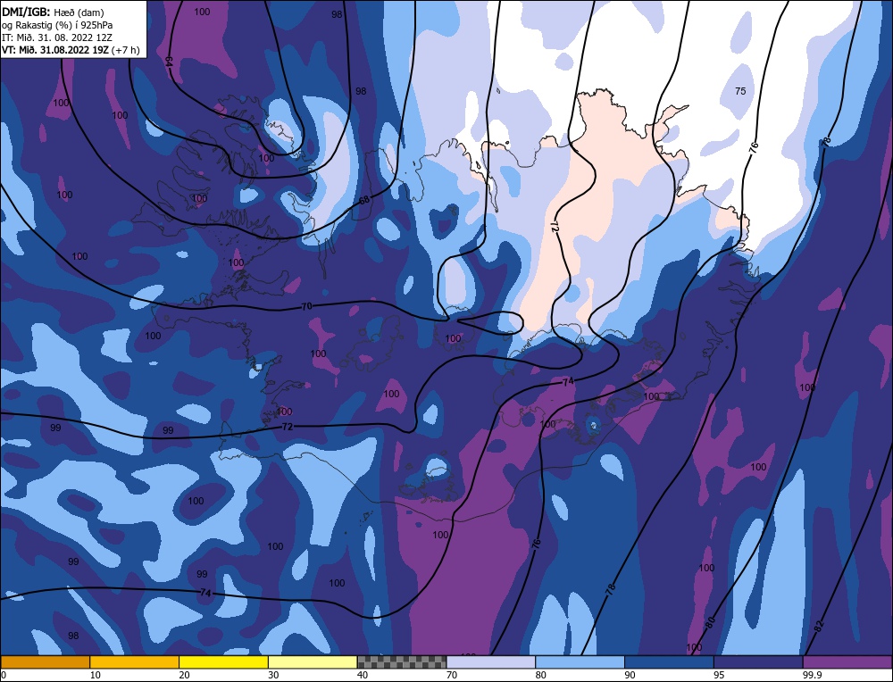Click the '70' contour line label on map

[x=306, y=306]
